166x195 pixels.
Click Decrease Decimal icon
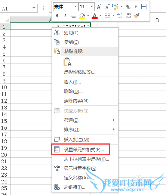[128, 16]
